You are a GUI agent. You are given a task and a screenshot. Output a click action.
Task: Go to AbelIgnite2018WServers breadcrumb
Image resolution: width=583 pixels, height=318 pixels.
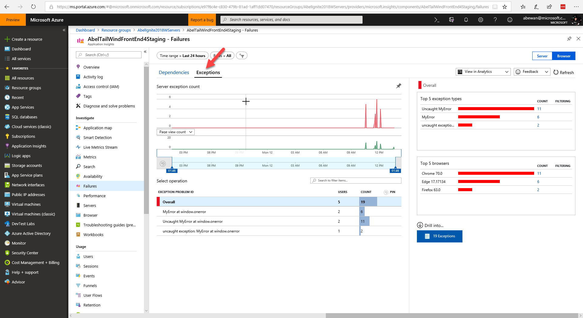click(x=159, y=30)
